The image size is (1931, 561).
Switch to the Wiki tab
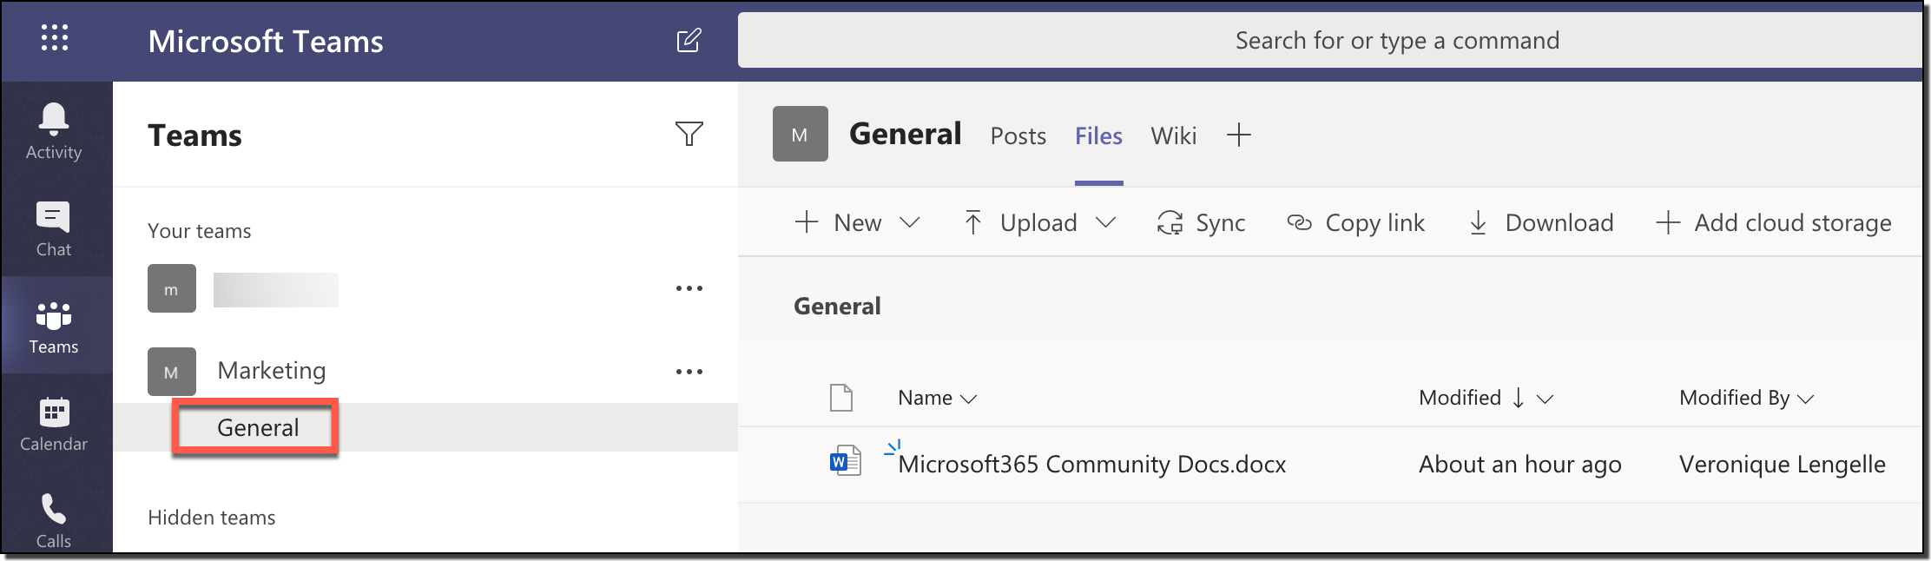tap(1173, 136)
